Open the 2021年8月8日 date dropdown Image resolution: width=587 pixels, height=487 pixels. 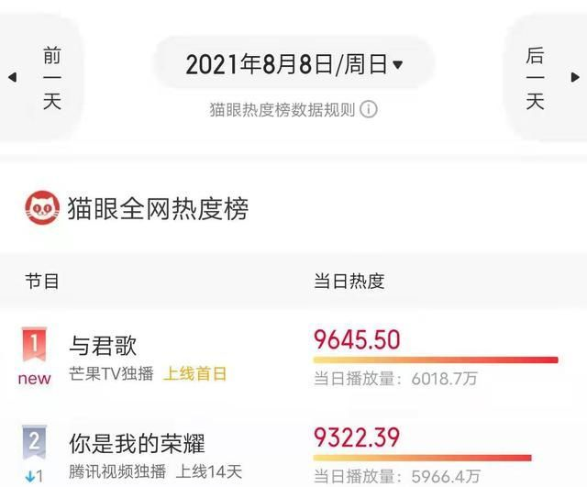pyautogui.click(x=293, y=64)
